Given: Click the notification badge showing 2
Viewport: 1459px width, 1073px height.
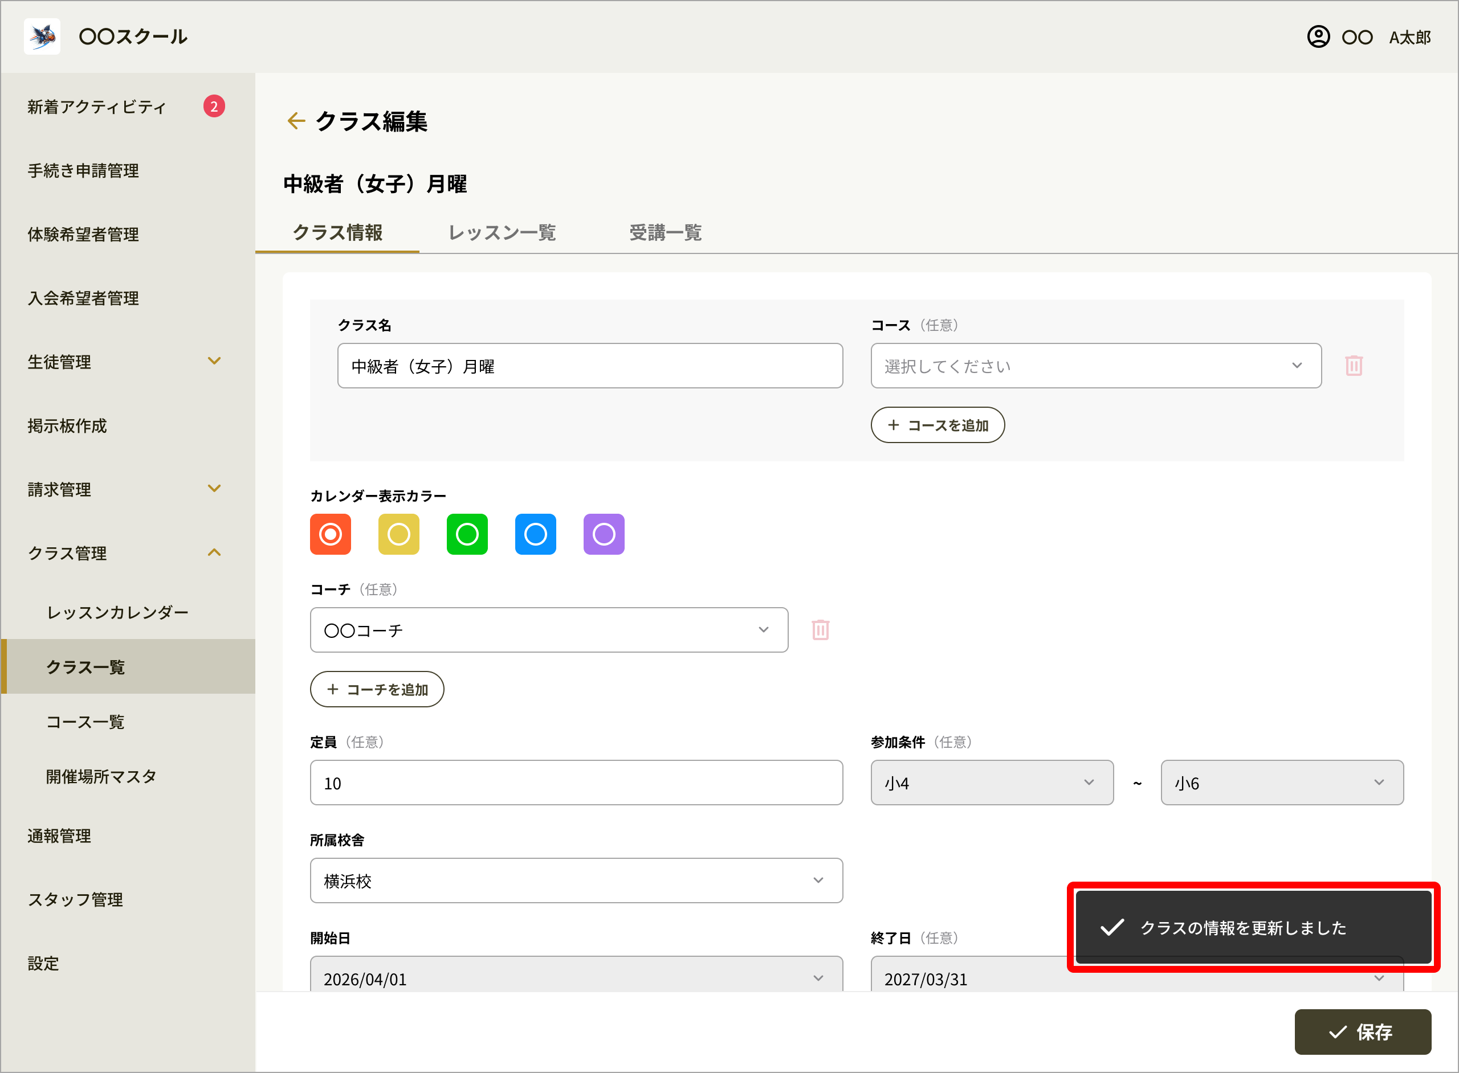Looking at the screenshot, I should tap(214, 106).
